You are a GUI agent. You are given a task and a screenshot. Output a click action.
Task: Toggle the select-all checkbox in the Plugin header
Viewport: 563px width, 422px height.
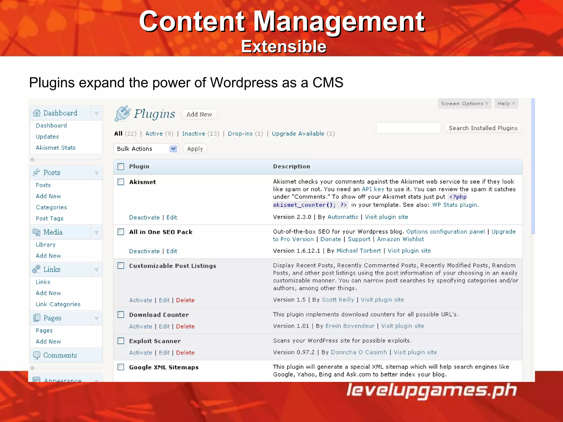[x=121, y=166]
